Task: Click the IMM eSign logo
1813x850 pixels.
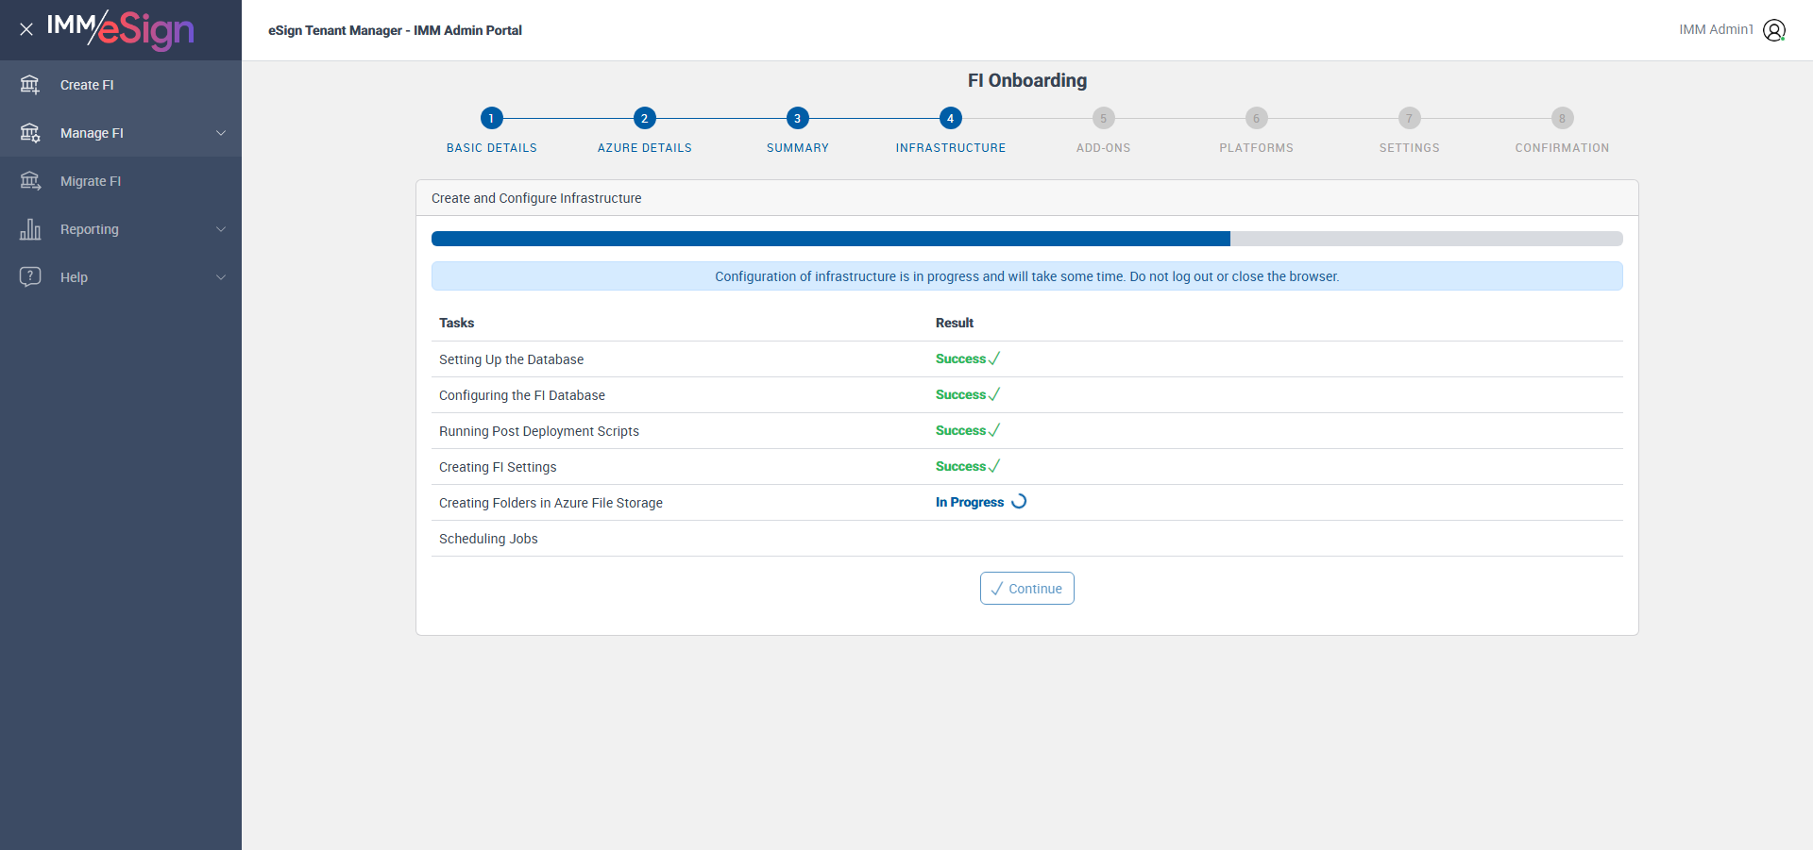Action: pos(121,29)
